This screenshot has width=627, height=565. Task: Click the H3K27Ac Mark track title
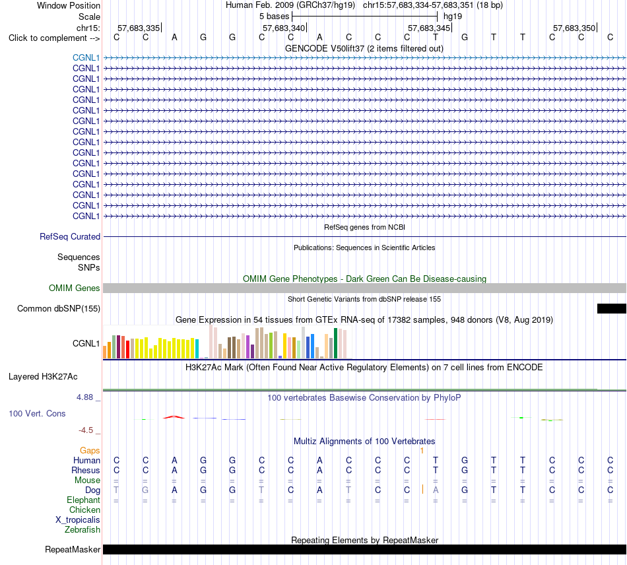[364, 368]
